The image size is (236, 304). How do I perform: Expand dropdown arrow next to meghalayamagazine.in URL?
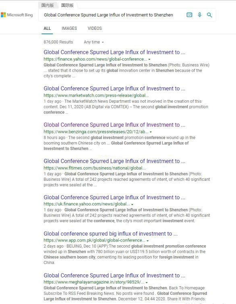147,283
